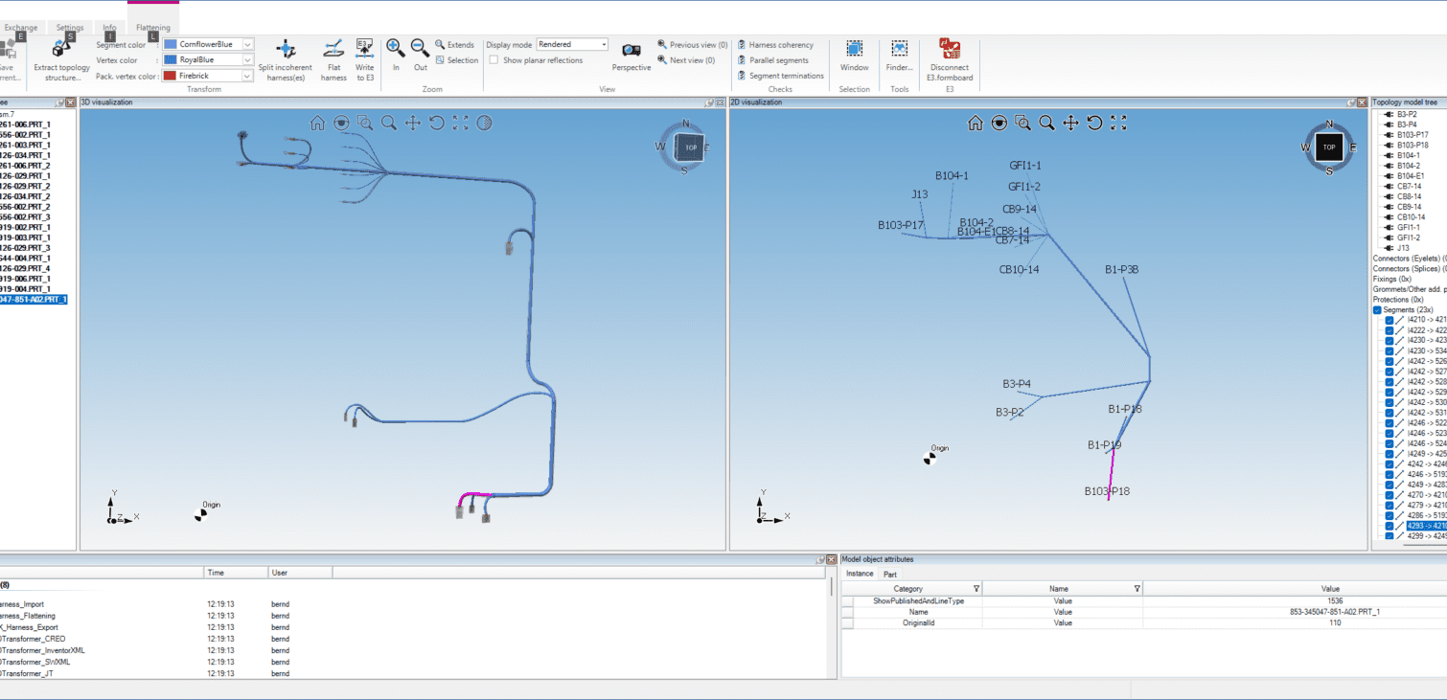Screen dimensions: 1447x700
Task: Open the Segment color CornflowerBlue dropdown
Action: point(247,44)
